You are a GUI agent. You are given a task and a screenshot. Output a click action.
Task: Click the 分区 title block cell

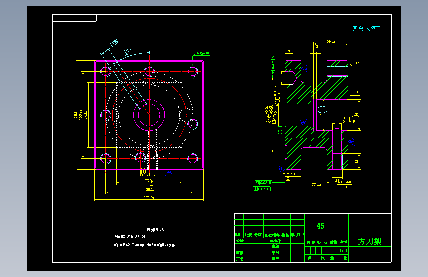258,235
